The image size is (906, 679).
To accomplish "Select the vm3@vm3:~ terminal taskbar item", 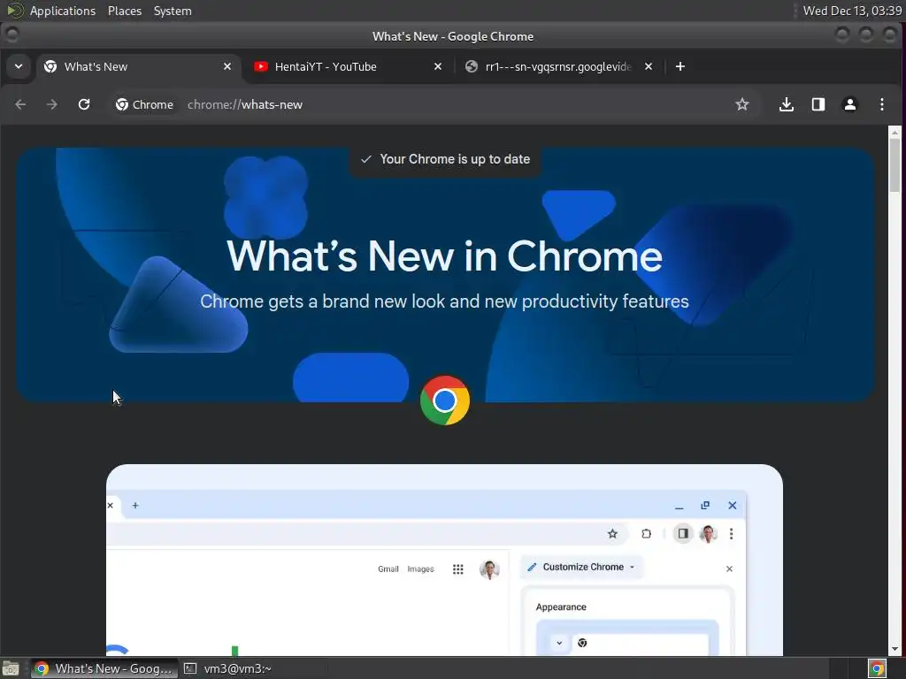I will 227,668.
